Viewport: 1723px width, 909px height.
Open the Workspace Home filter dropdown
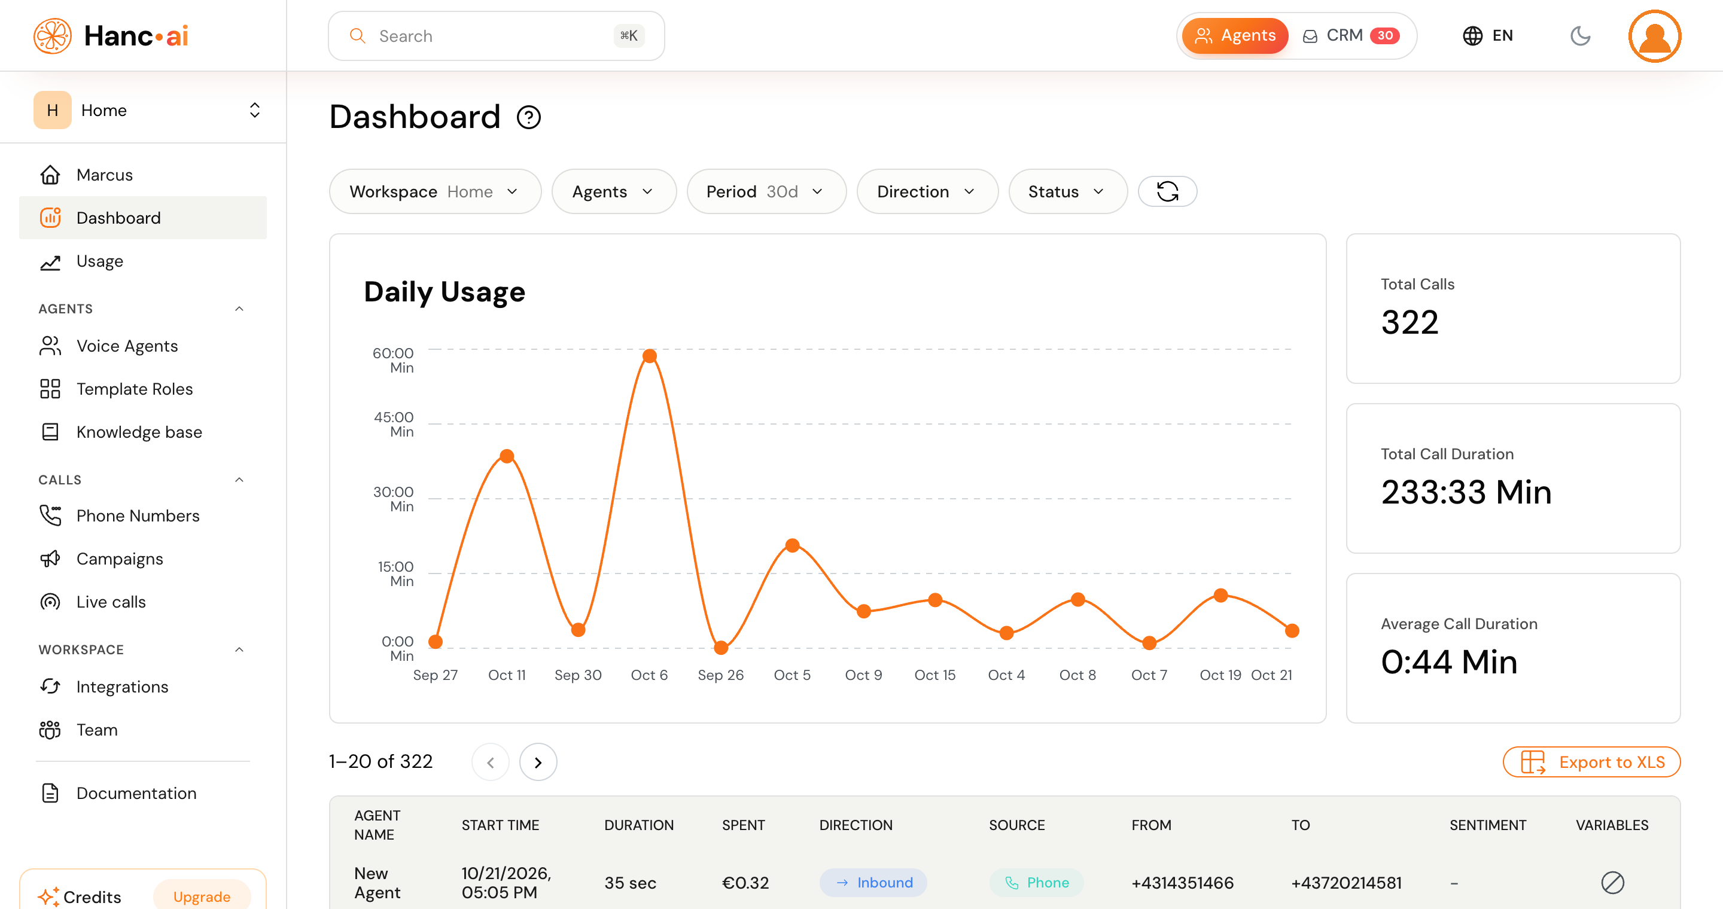click(x=435, y=192)
